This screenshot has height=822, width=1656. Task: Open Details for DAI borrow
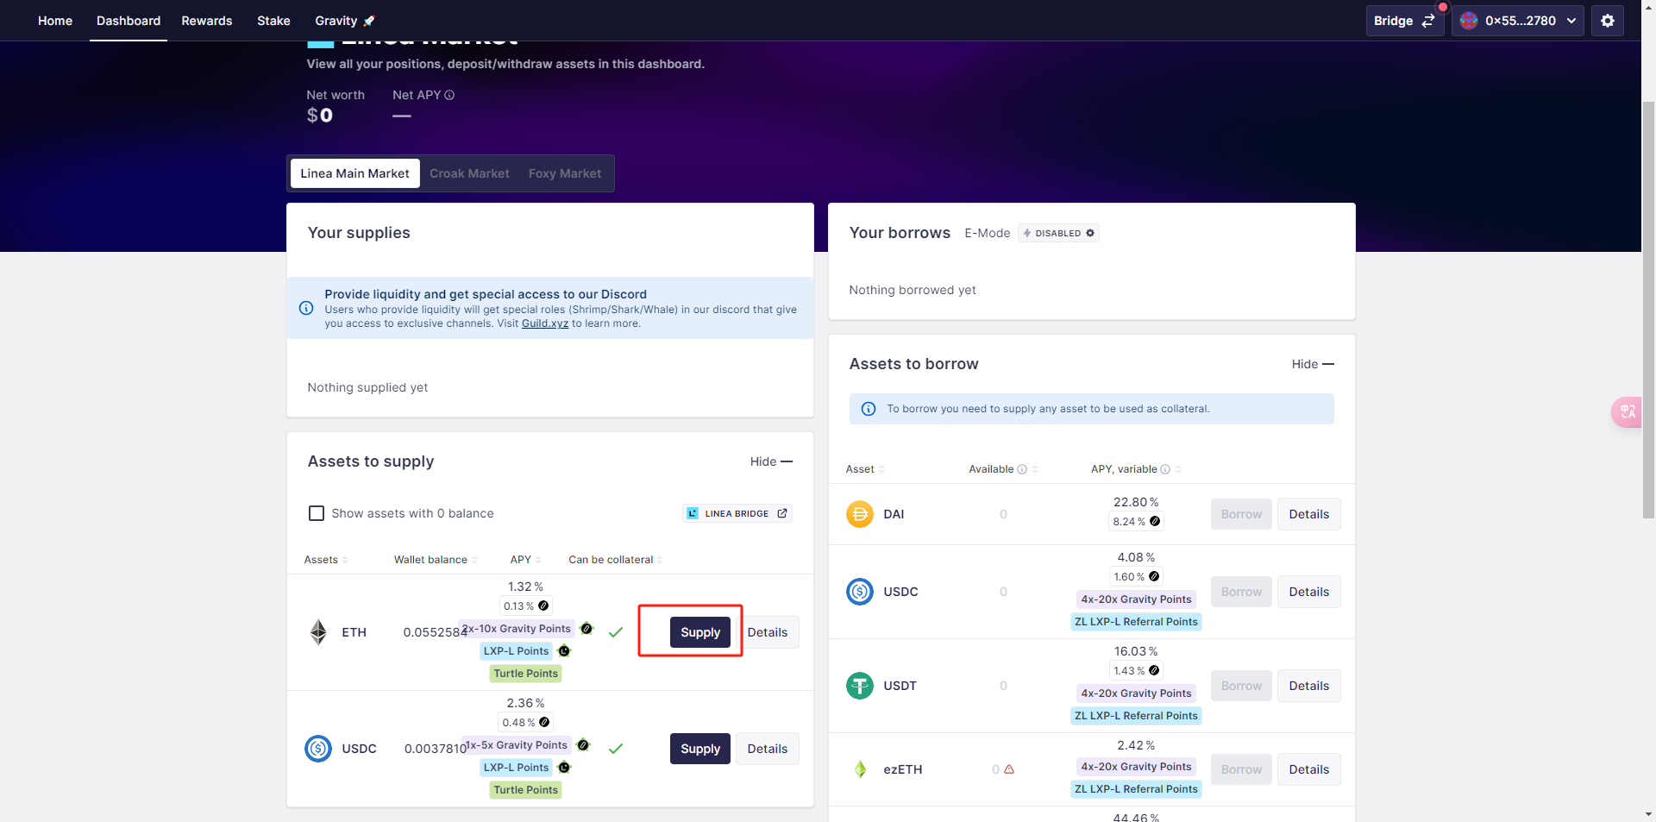point(1309,514)
